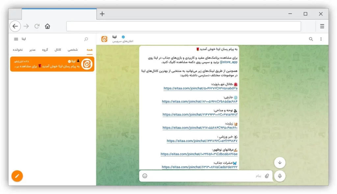This screenshot has width=337, height=194.
Task: Open the browser hamburger menu
Action: point(322,26)
